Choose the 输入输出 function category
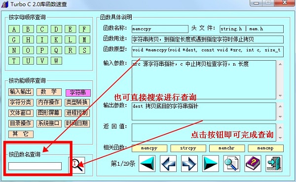Image resolution: width=296 pixels, height=182 pixels. coord(21,92)
